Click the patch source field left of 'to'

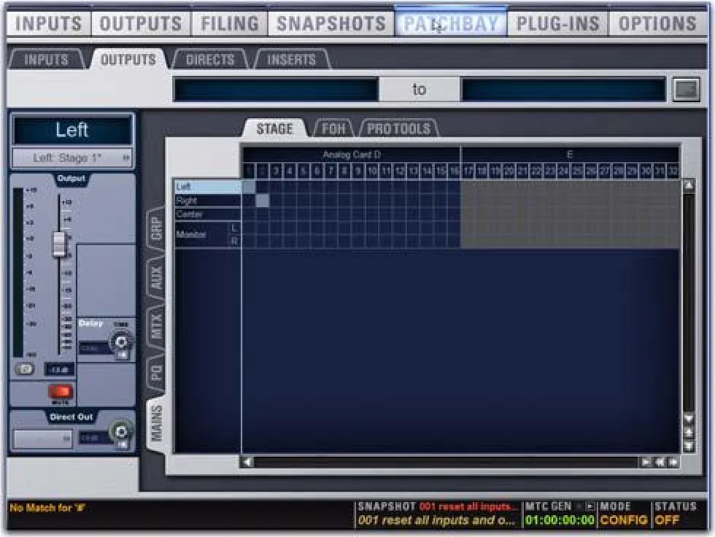tap(276, 89)
